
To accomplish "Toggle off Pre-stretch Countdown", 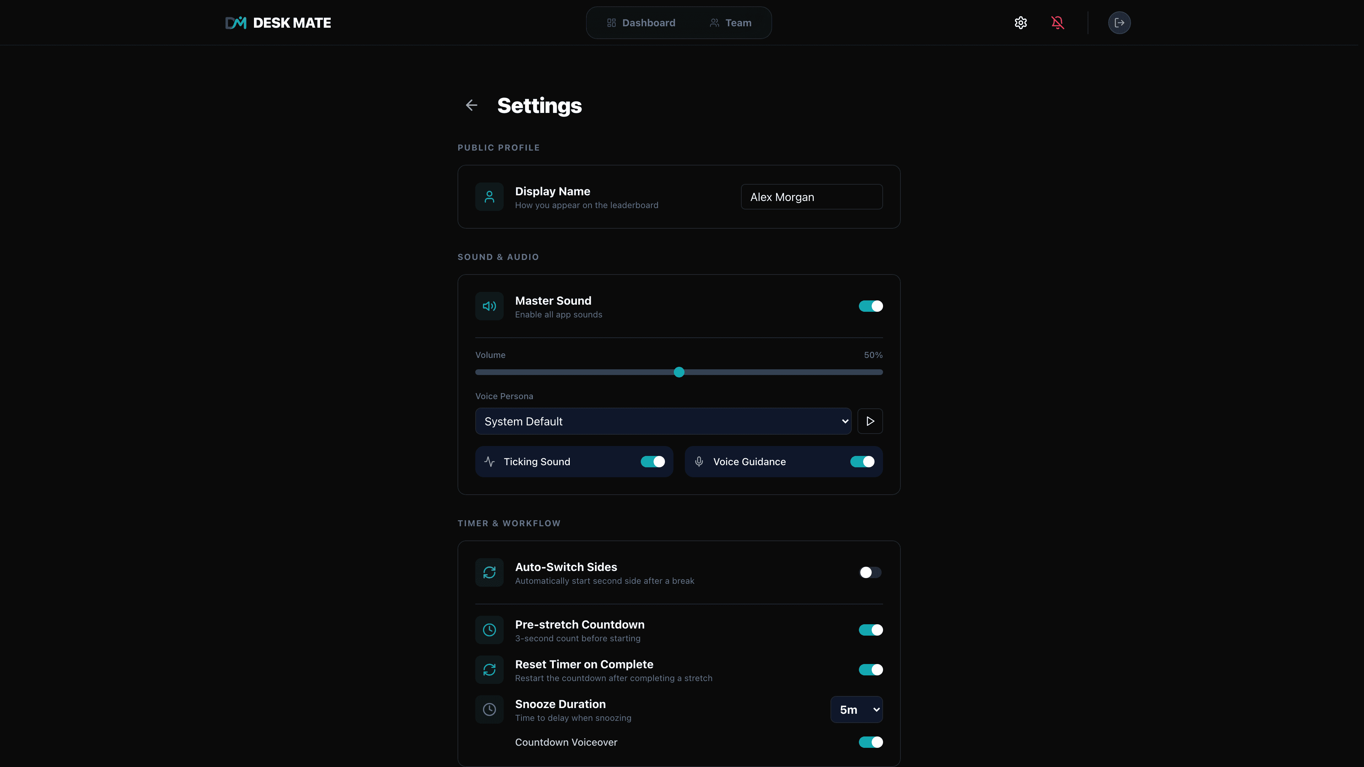I will pyautogui.click(x=871, y=630).
